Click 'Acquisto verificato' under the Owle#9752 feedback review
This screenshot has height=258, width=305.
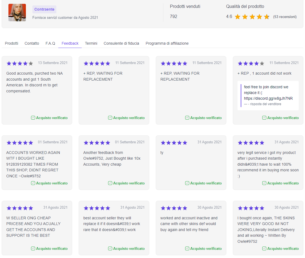[129, 183]
